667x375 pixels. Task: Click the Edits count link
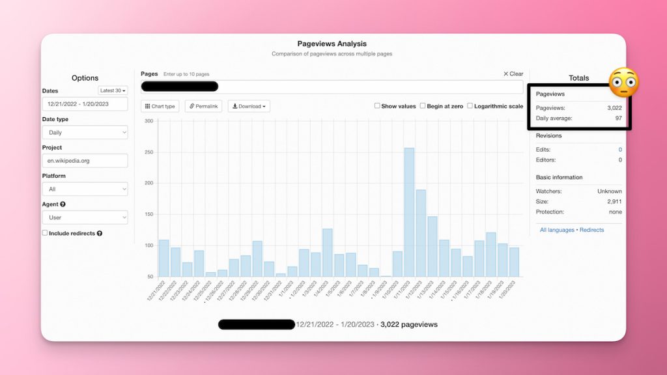click(x=619, y=150)
